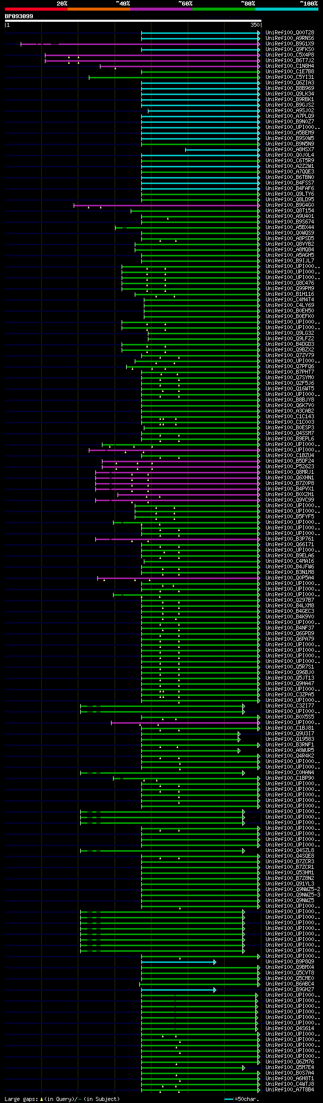The width and height of the screenshot is (323, 1103).
Task: Select hit label UniRef100_Q16WT5
Action: click(x=290, y=388)
